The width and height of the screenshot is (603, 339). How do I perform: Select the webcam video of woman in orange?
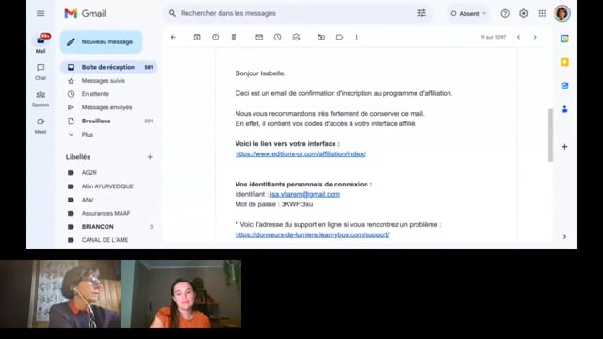[181, 294]
